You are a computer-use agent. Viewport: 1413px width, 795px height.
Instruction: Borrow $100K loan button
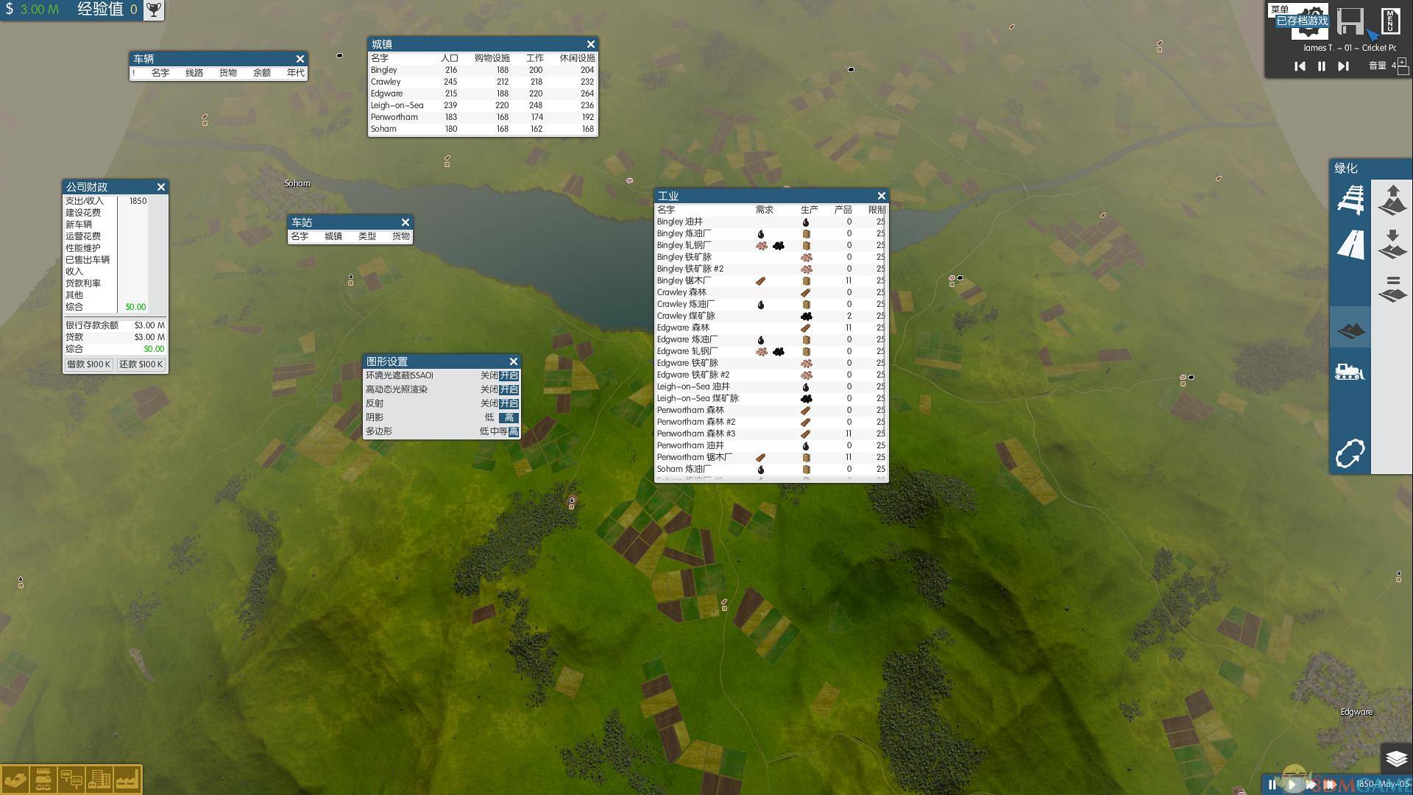point(88,364)
